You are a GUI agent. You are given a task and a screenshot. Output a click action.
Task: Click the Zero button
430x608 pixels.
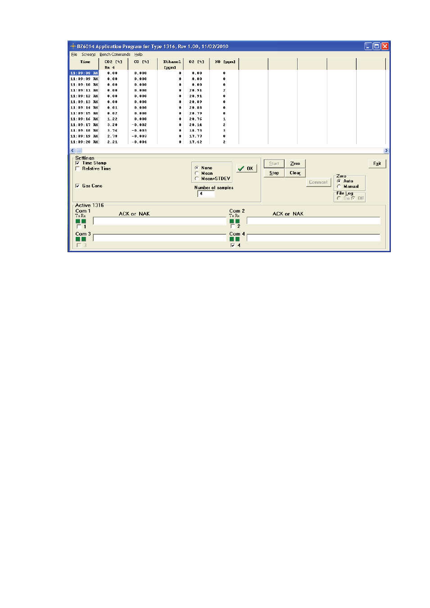coord(295,163)
